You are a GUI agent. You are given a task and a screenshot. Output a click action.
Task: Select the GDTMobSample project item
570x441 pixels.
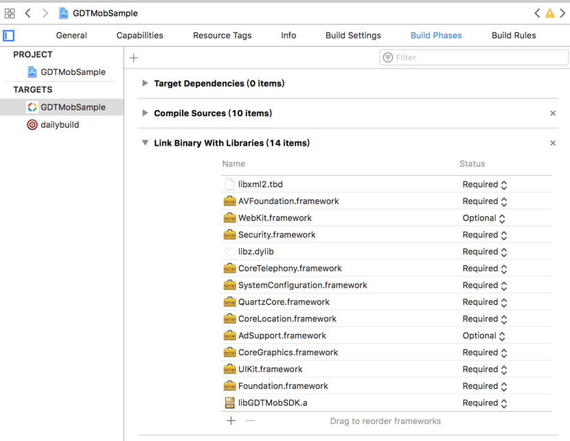pos(72,72)
